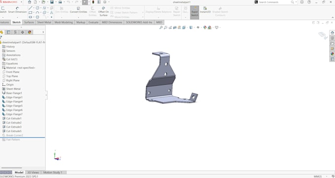The image size is (335, 178).
Task: Toggle the Rapid Sketch button
Action: 195,11
